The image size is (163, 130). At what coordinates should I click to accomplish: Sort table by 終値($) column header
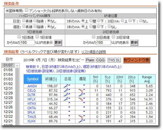51,79
